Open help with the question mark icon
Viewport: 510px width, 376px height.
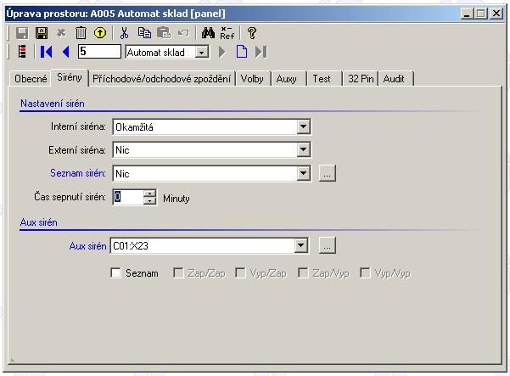pyautogui.click(x=252, y=33)
